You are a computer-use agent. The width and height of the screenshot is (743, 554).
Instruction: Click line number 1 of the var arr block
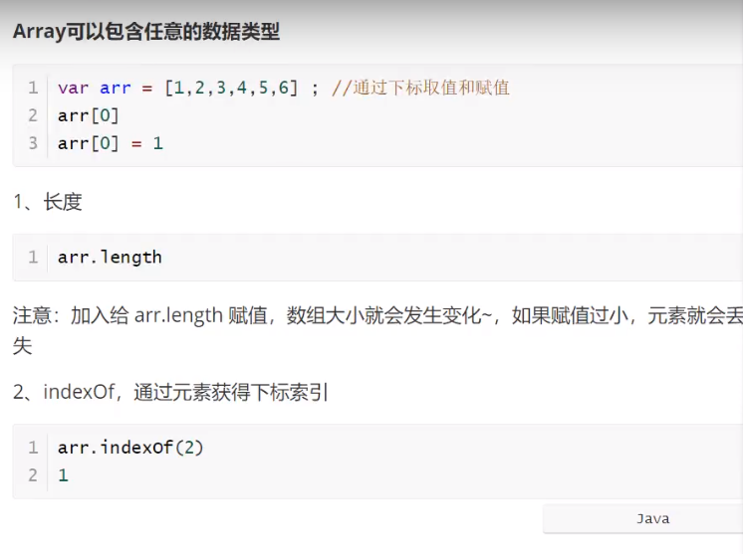click(x=33, y=88)
